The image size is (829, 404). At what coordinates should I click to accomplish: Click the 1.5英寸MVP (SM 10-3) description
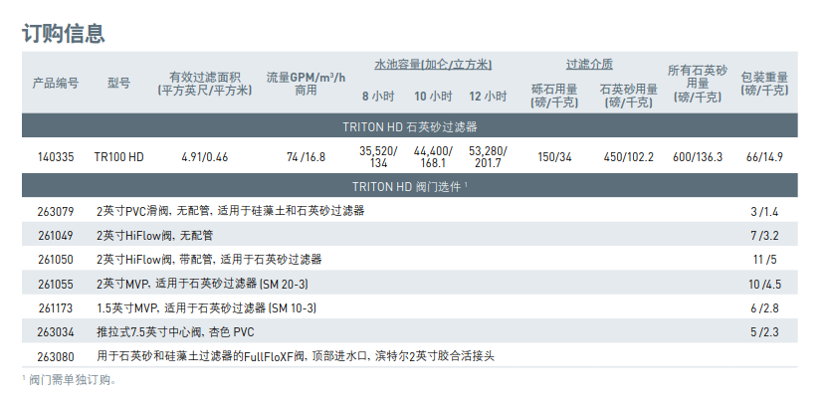(x=207, y=307)
